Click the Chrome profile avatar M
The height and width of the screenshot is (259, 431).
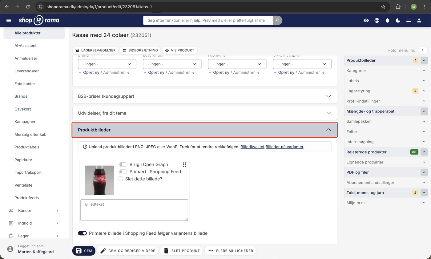point(413,7)
